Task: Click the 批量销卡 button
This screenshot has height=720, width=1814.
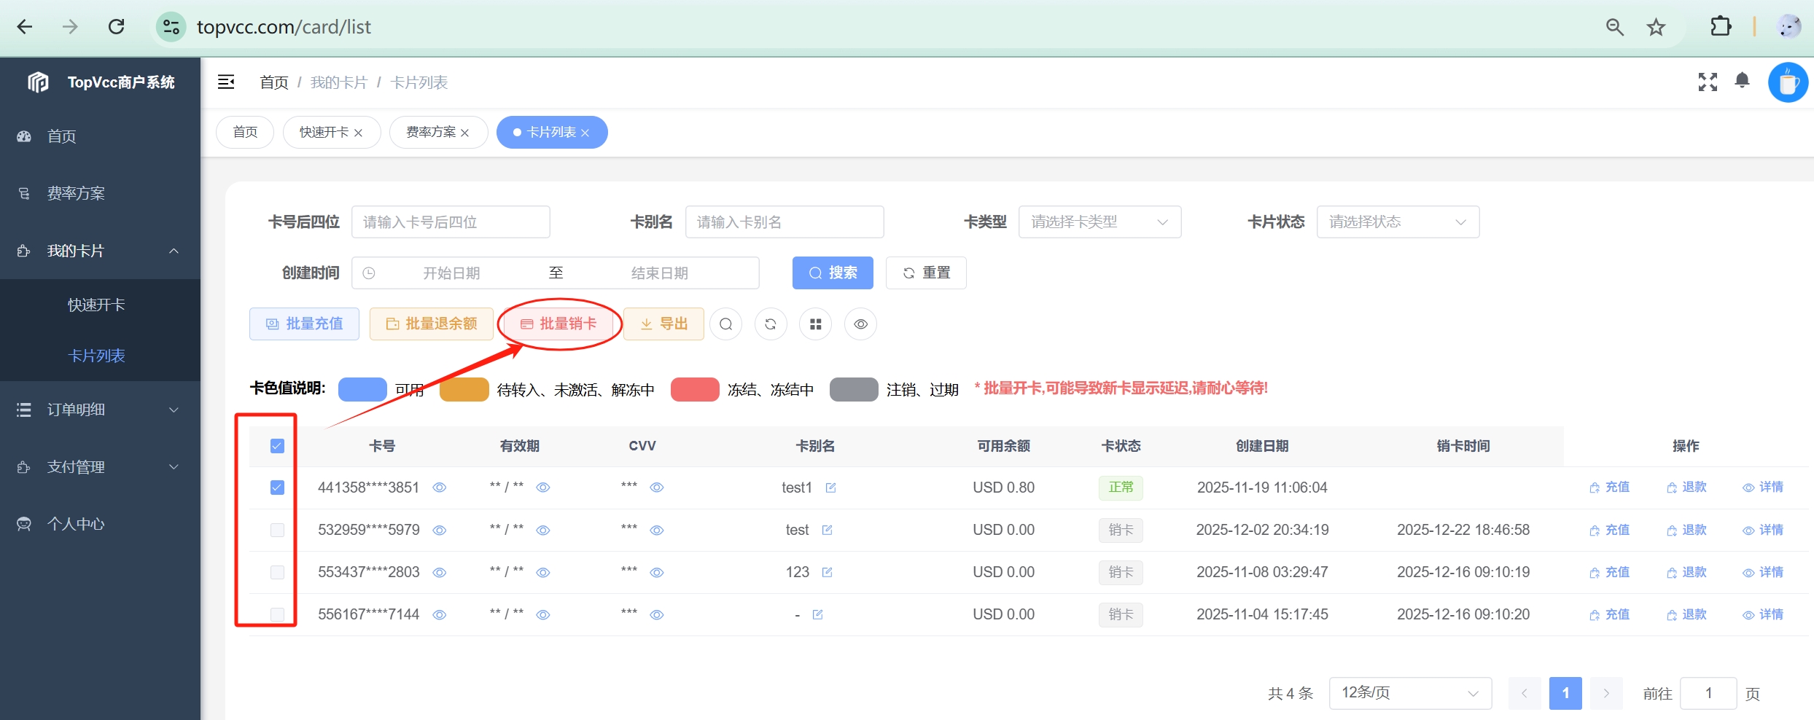Action: click(559, 324)
